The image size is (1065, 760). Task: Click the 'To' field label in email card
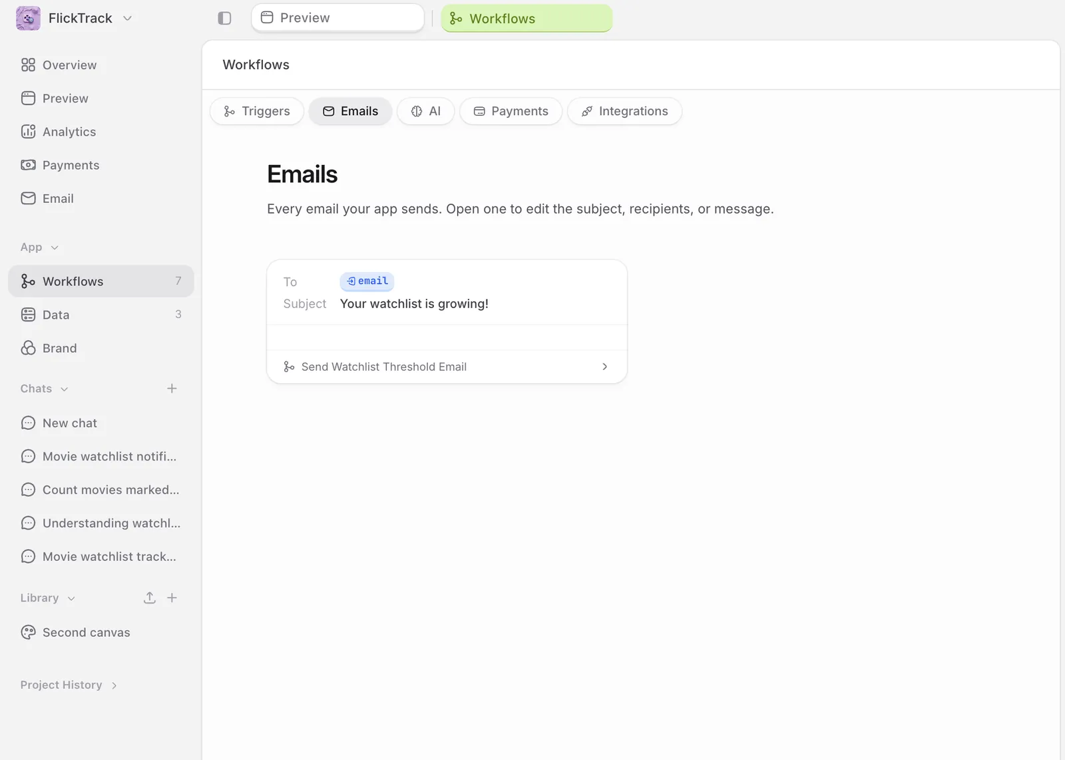[x=290, y=282]
